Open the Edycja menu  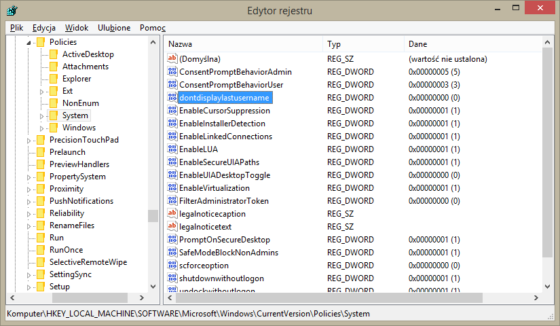[44, 28]
